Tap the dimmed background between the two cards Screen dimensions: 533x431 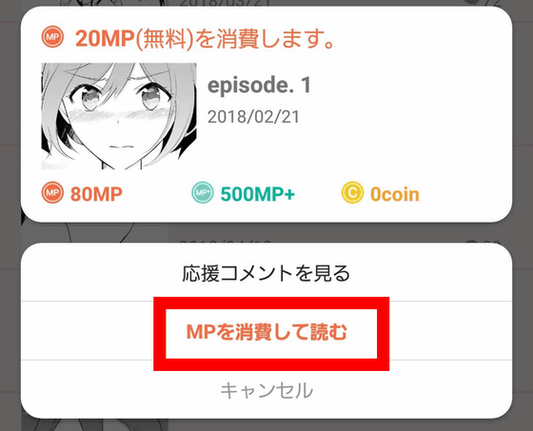coord(266,233)
